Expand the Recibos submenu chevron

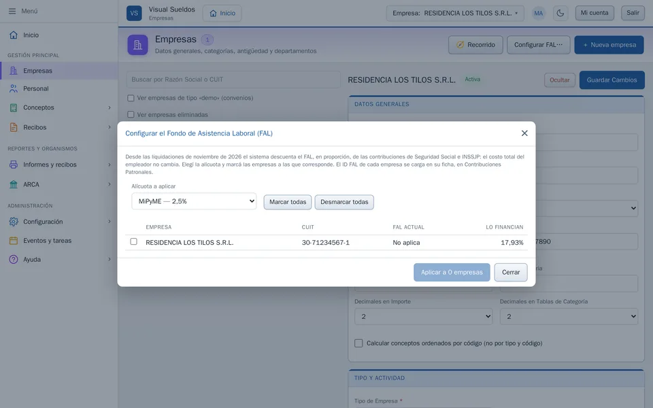(110, 127)
